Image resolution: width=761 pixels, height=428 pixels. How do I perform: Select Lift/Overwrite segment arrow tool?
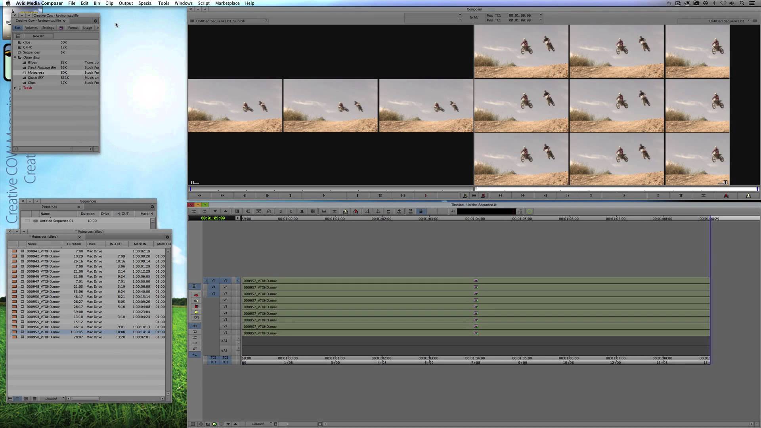196,301
